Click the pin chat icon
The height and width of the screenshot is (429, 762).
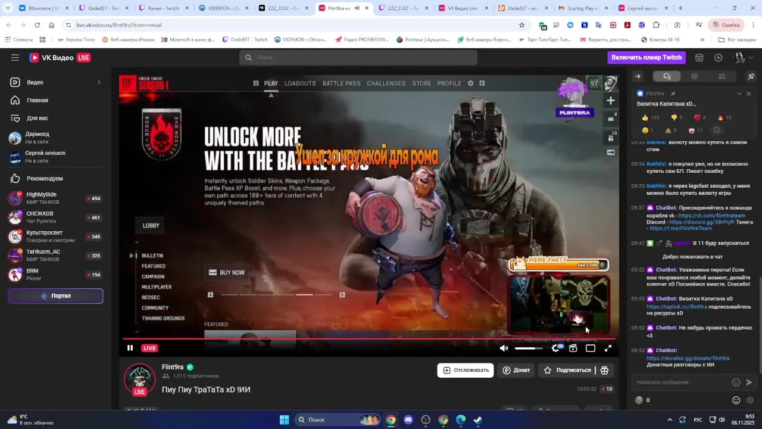tap(751, 76)
